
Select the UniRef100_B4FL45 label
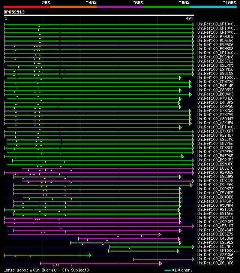[215, 86]
